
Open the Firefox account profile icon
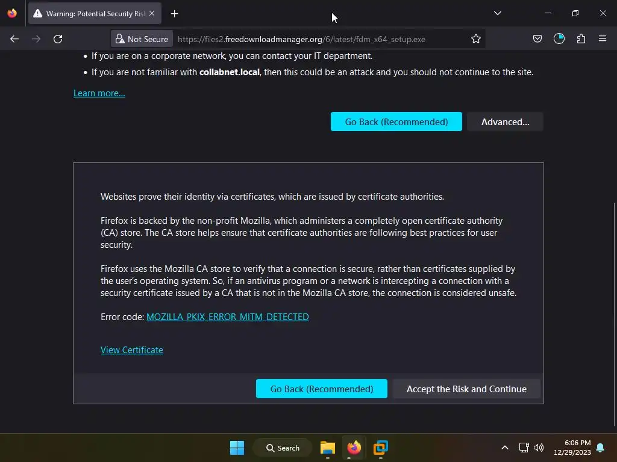(x=559, y=38)
